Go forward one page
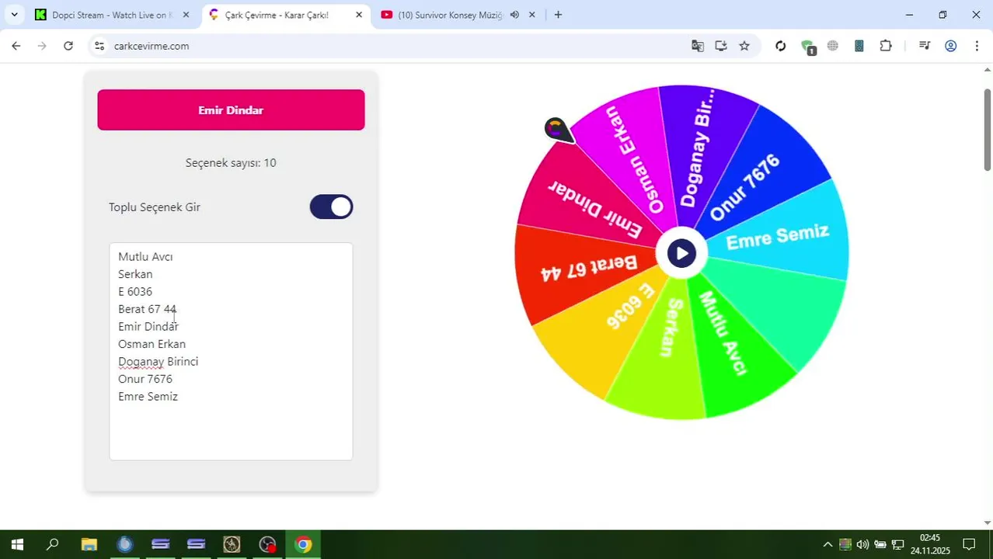Viewport: 993px width, 559px height. tap(42, 46)
